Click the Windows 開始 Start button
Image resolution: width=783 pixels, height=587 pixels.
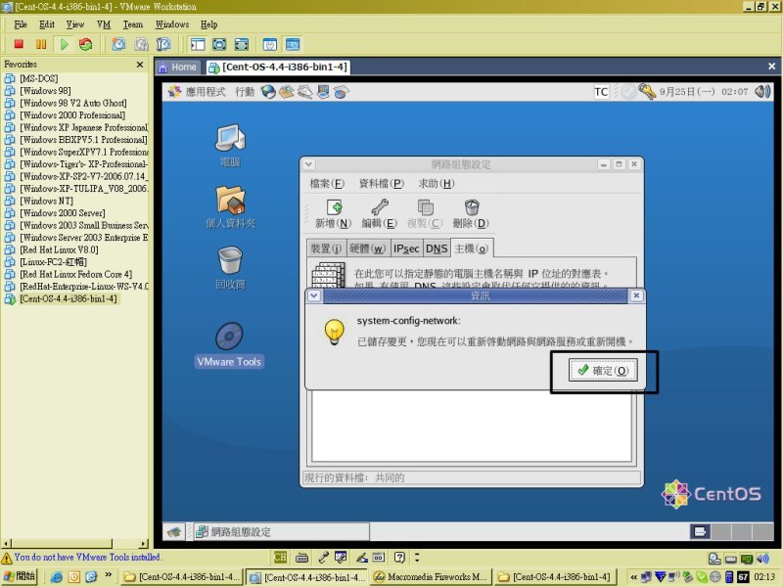pos(20,577)
